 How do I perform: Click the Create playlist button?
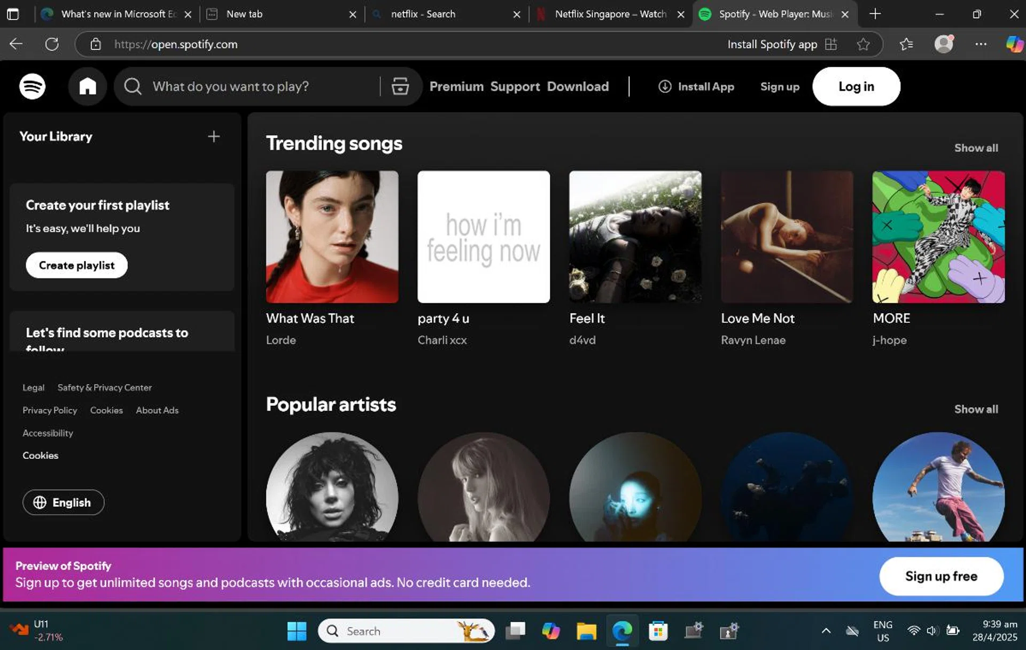click(76, 265)
